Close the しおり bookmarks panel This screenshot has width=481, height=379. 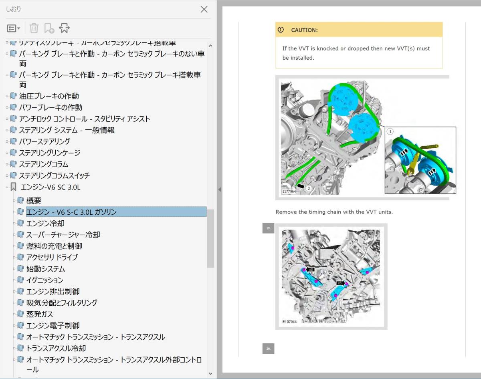tap(204, 9)
